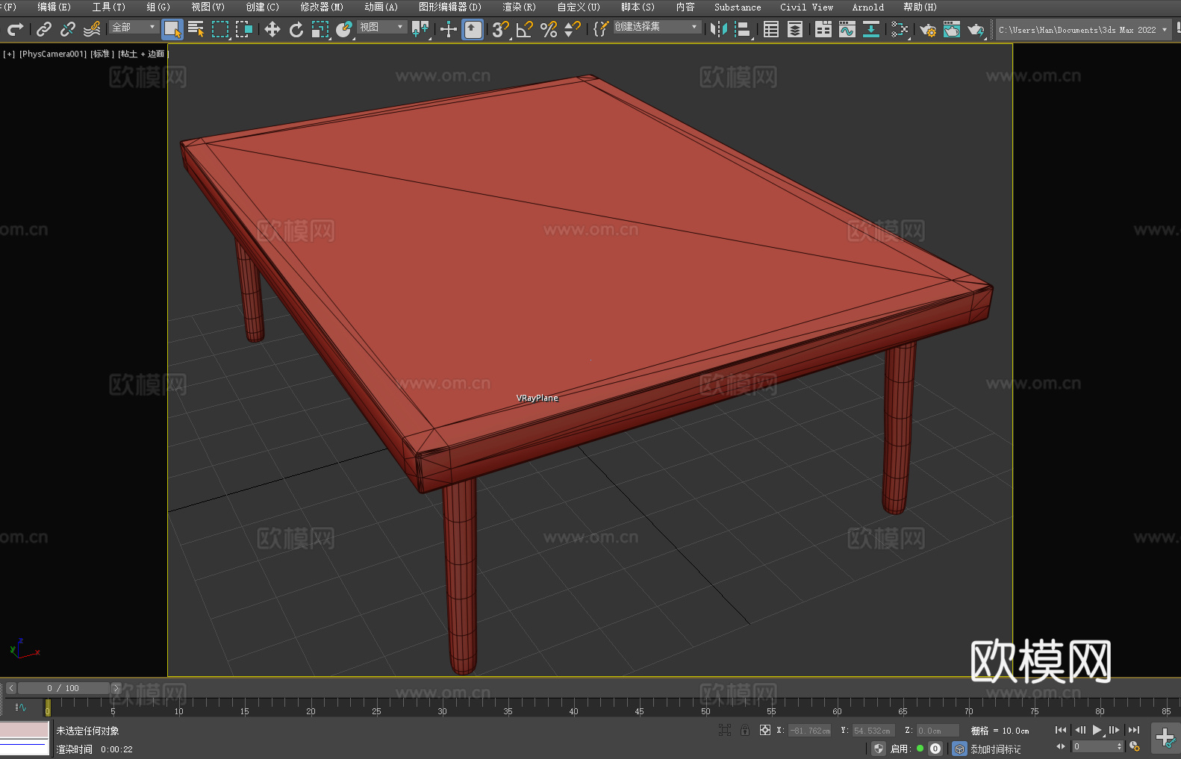Image resolution: width=1181 pixels, height=759 pixels.
Task: Click the pink MAXScript listener swatch
Action: click(24, 729)
